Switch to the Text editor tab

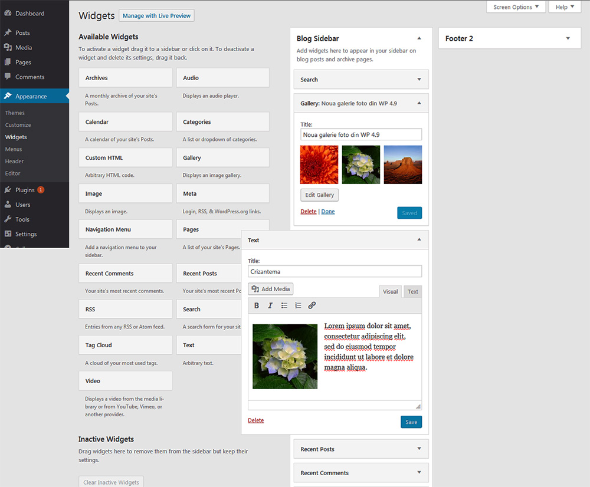(413, 292)
